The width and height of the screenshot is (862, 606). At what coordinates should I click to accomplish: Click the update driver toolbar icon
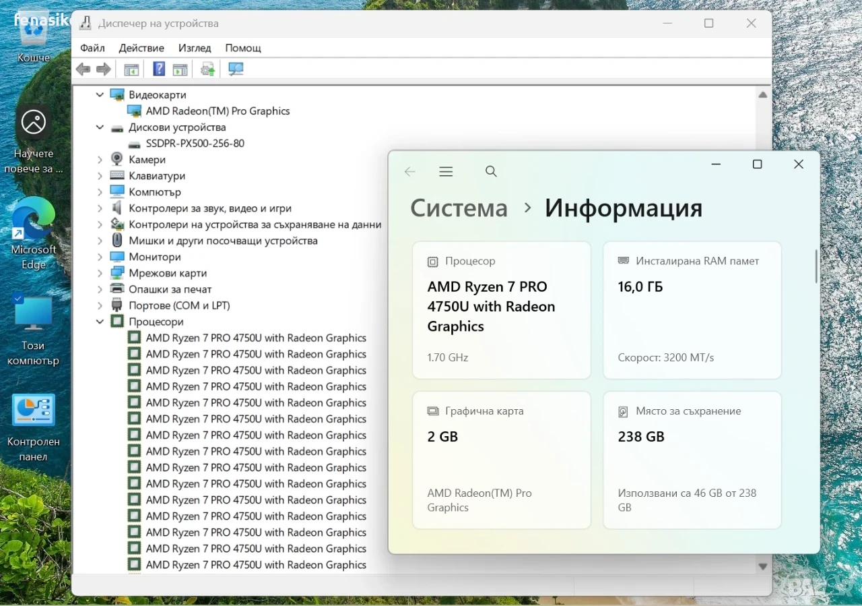(207, 69)
